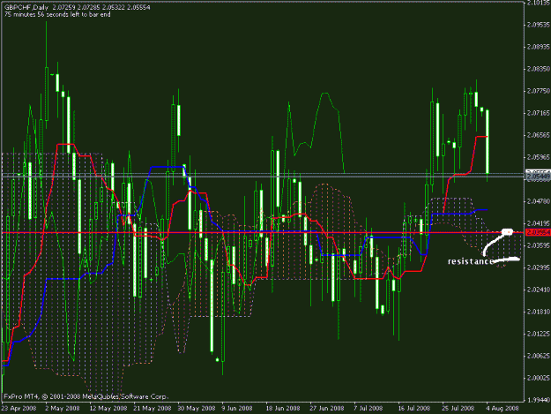
Task: Click the 2.06565 price axis label
Action: [x=539, y=135]
